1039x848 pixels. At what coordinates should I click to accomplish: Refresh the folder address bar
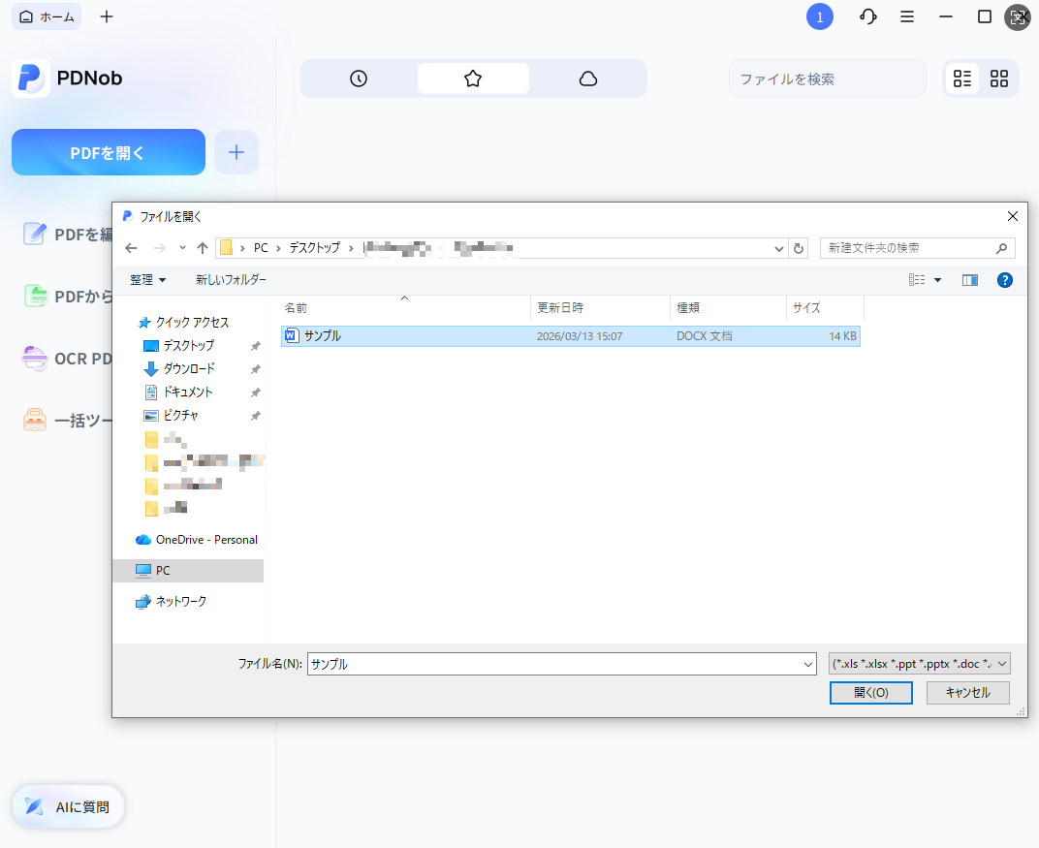799,248
